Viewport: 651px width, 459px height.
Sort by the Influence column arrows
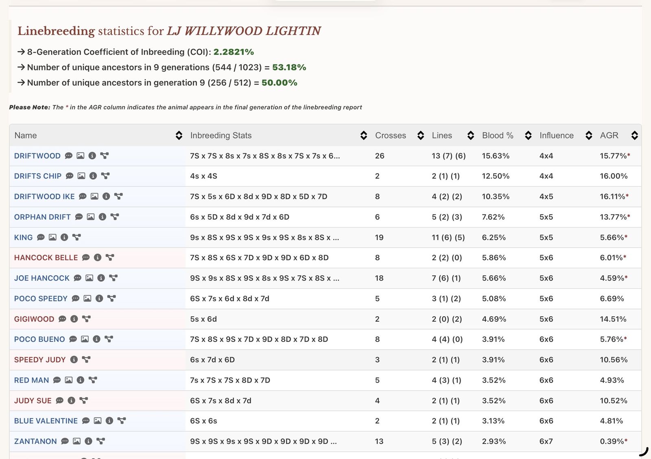588,135
